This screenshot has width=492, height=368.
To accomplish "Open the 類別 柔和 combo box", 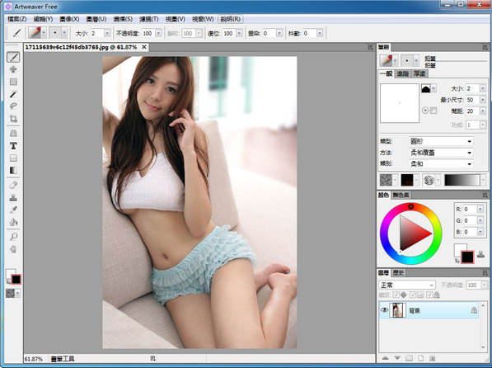I will pyautogui.click(x=441, y=163).
